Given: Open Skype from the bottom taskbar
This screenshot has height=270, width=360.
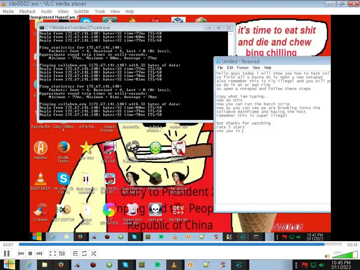Looking at the screenshot, I should [126, 265].
